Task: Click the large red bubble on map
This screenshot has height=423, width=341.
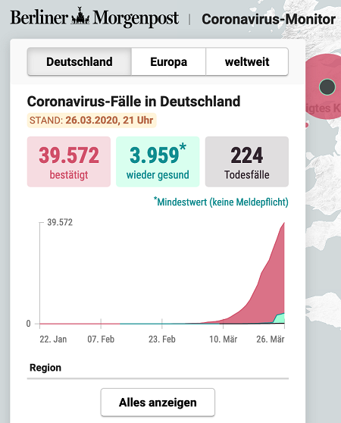Action: 324,86
